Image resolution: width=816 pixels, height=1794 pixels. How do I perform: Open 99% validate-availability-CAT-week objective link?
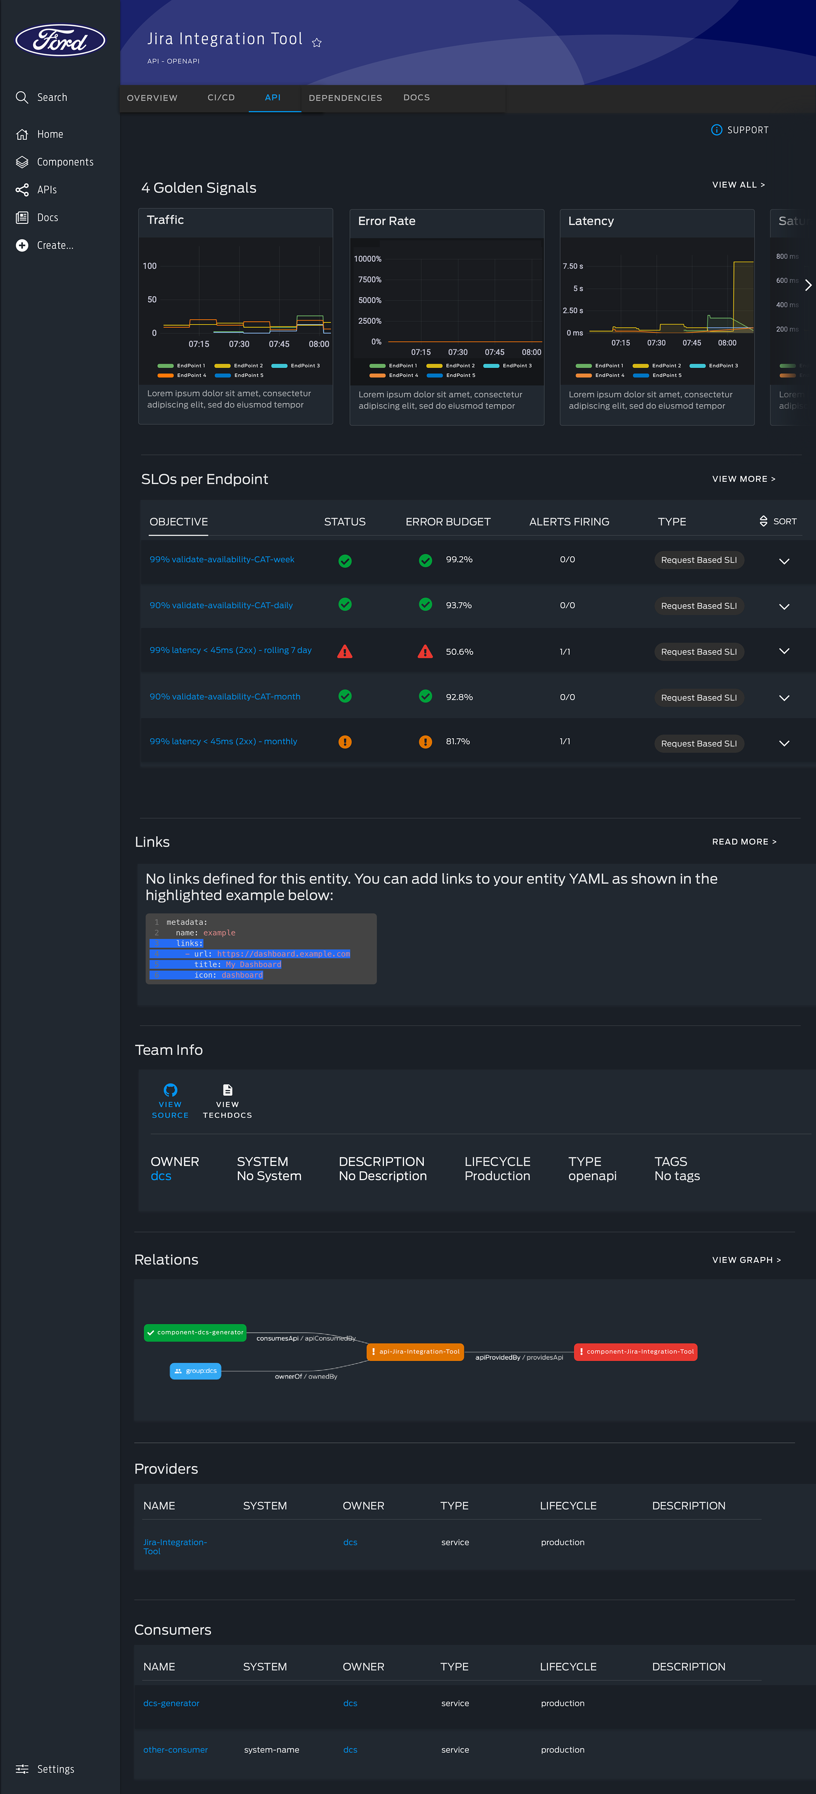[222, 559]
